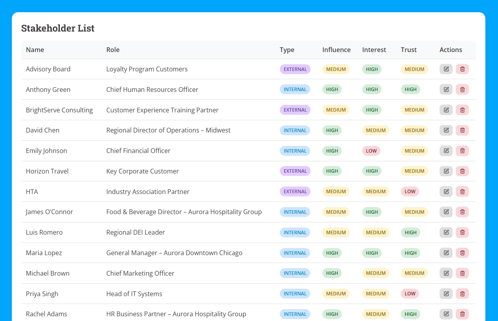
Task: Edit BrightServe Consulting entry
Action: (x=446, y=110)
